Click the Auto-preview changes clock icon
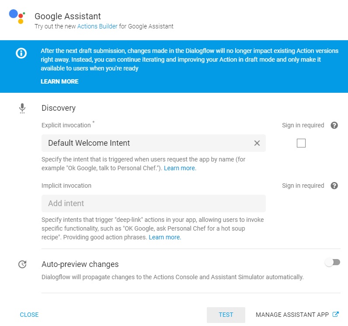The image size is (348, 326). click(22, 264)
